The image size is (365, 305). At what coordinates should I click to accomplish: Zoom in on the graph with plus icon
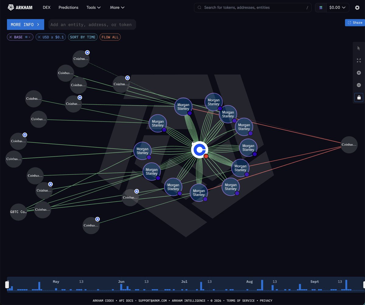[x=359, y=73]
